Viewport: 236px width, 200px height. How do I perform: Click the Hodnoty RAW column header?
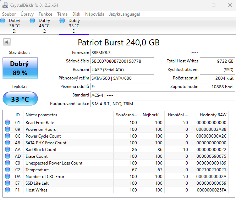213,115
